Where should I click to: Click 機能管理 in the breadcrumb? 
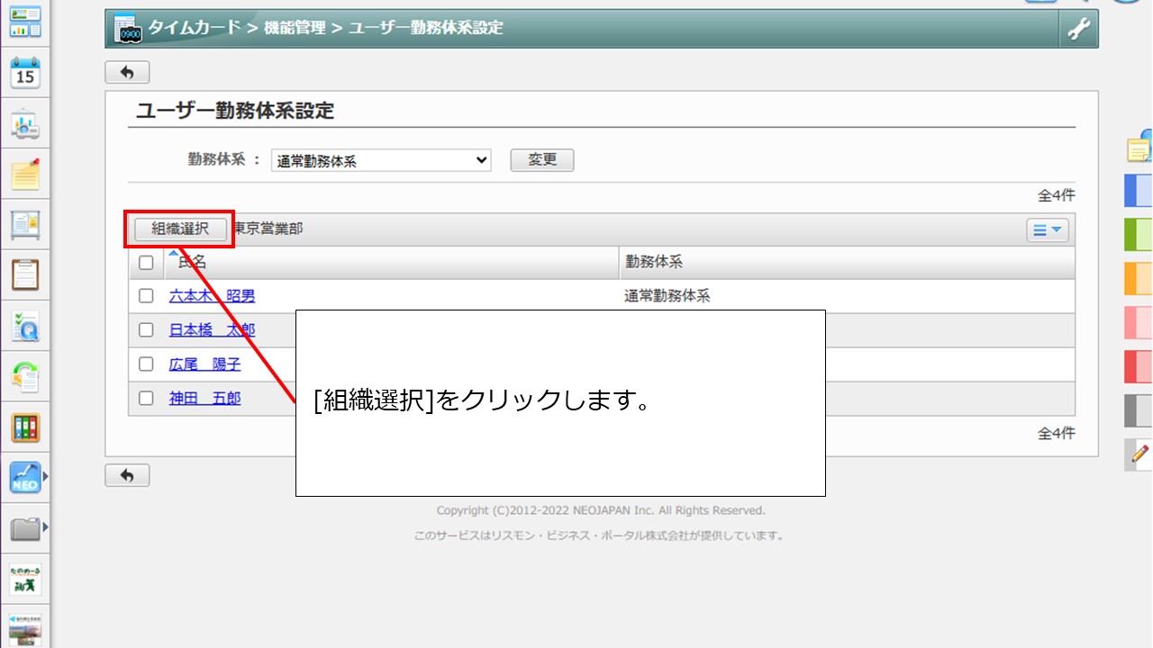(294, 28)
